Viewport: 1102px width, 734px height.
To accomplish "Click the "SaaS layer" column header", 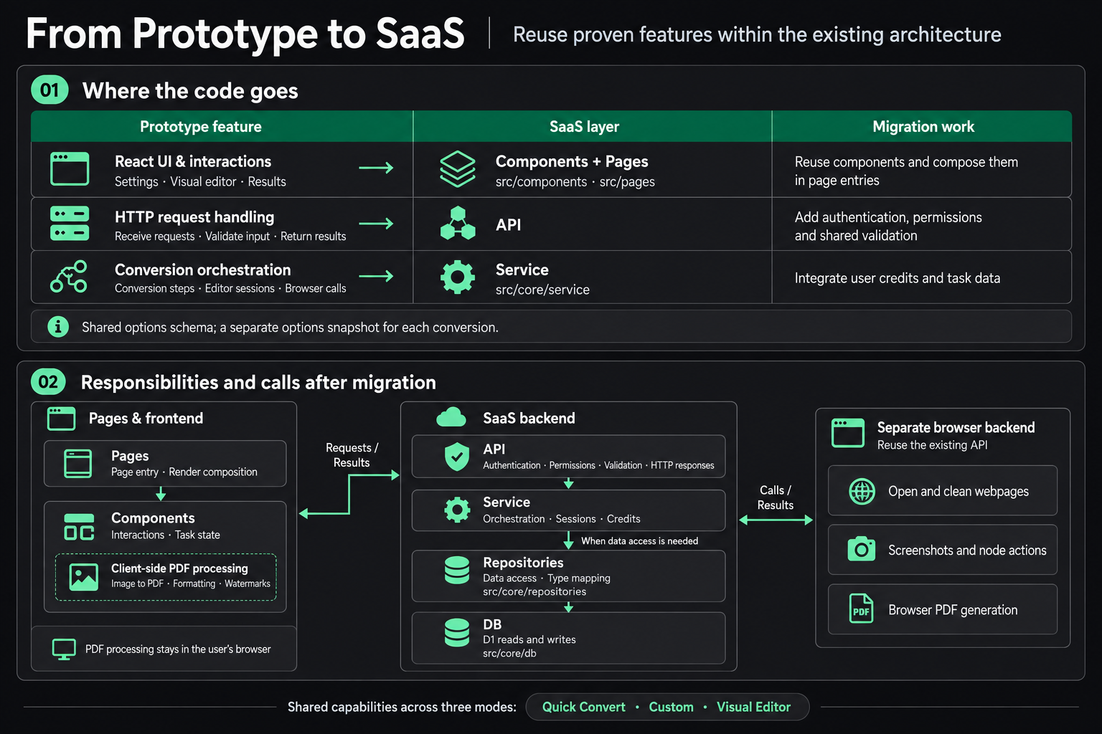I will pyautogui.click(x=584, y=127).
